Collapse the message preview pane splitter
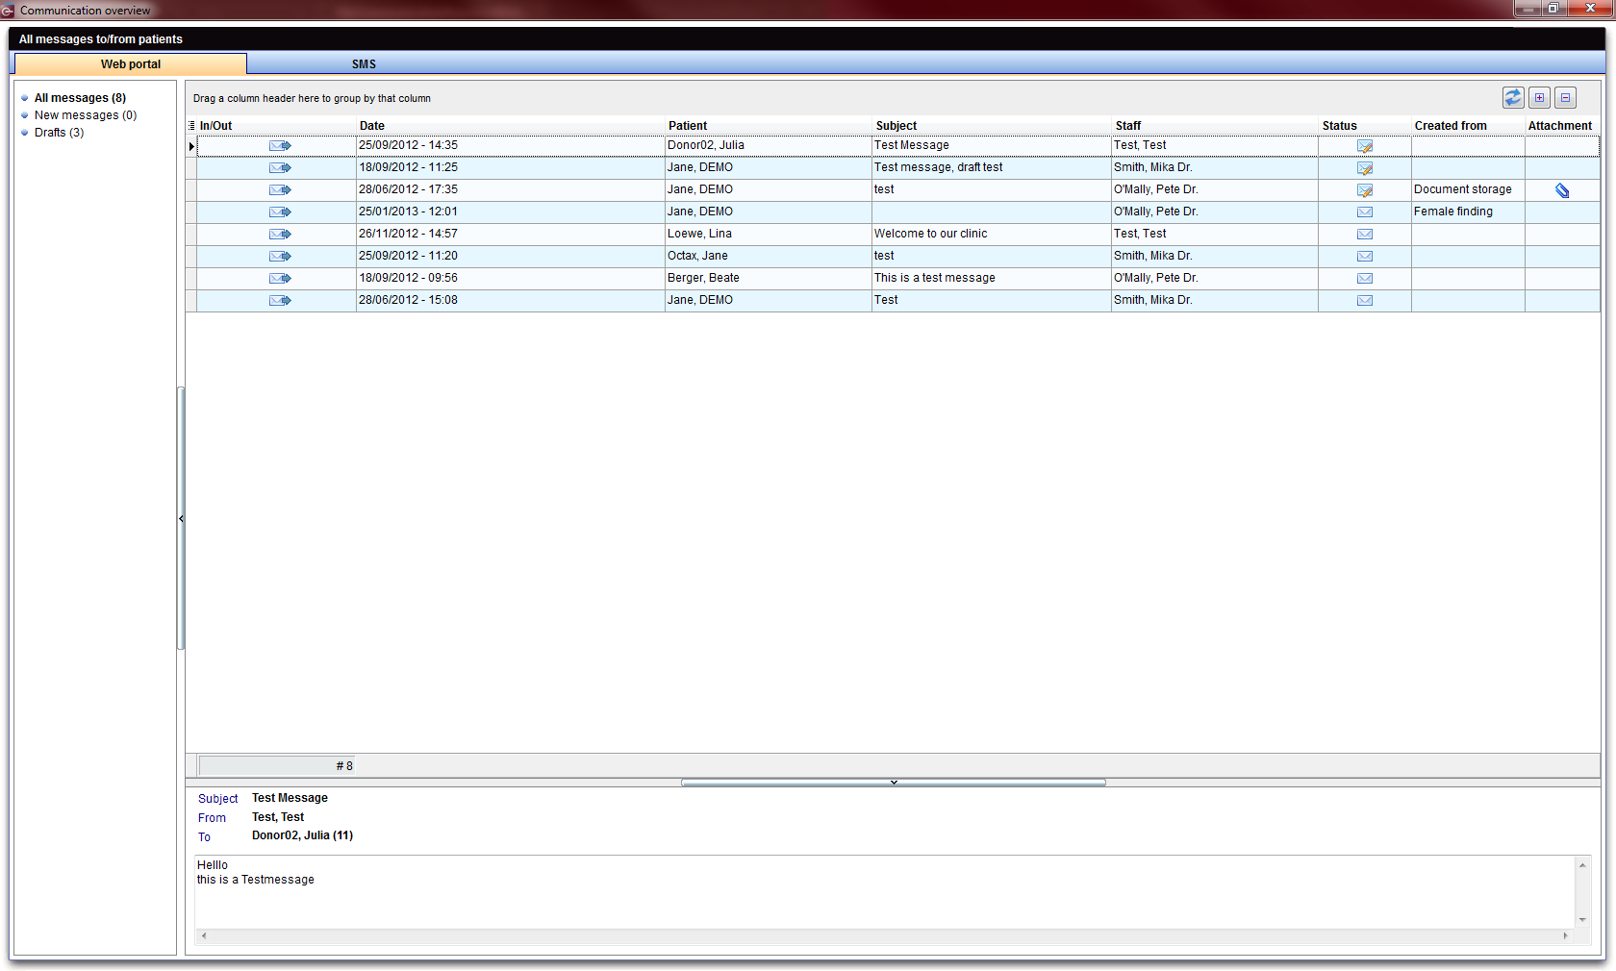Image resolution: width=1616 pixels, height=971 pixels. 894,783
